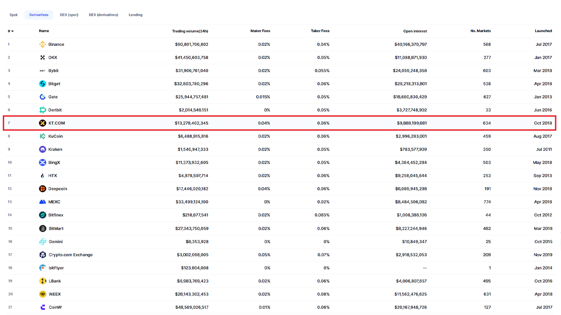Click the Binance exchange logo
Image resolution: width=561 pixels, height=315 pixels.
[43, 44]
